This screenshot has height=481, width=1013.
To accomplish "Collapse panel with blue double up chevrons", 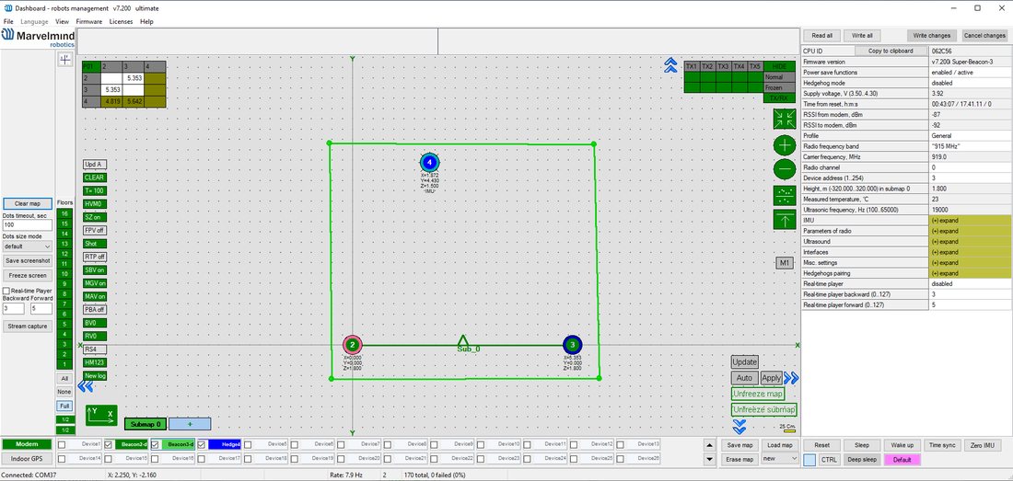I will click(x=670, y=65).
